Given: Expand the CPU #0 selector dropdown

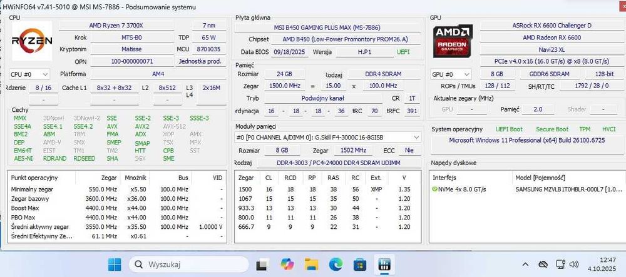Looking at the screenshot, I should coord(29,74).
